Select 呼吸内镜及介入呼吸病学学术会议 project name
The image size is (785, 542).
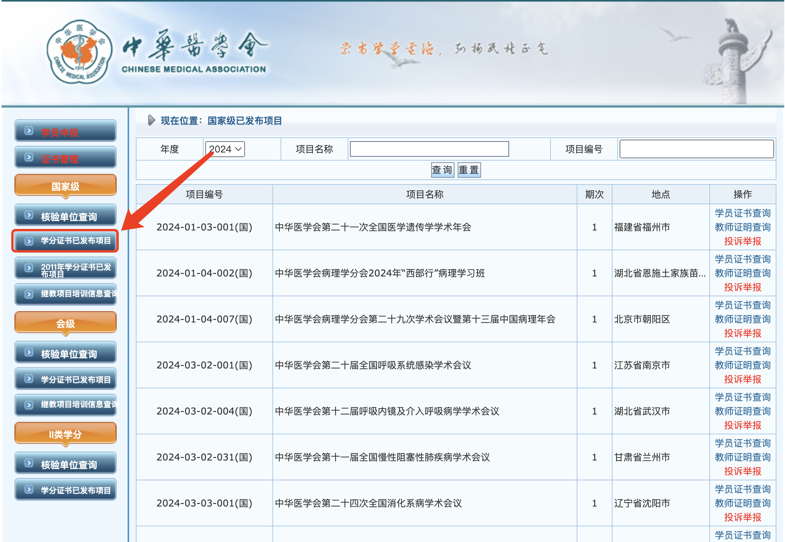pyautogui.click(x=387, y=411)
